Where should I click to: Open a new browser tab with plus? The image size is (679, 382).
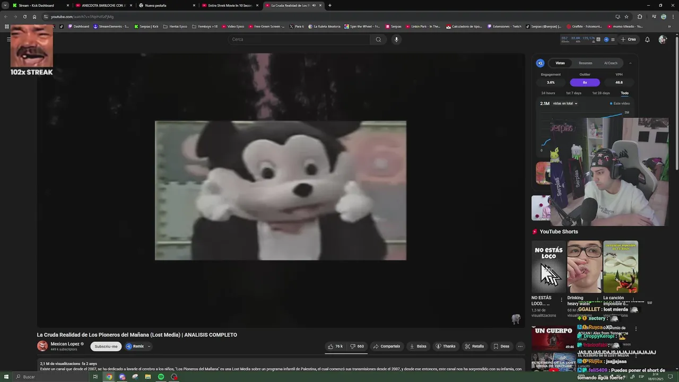pyautogui.click(x=329, y=5)
